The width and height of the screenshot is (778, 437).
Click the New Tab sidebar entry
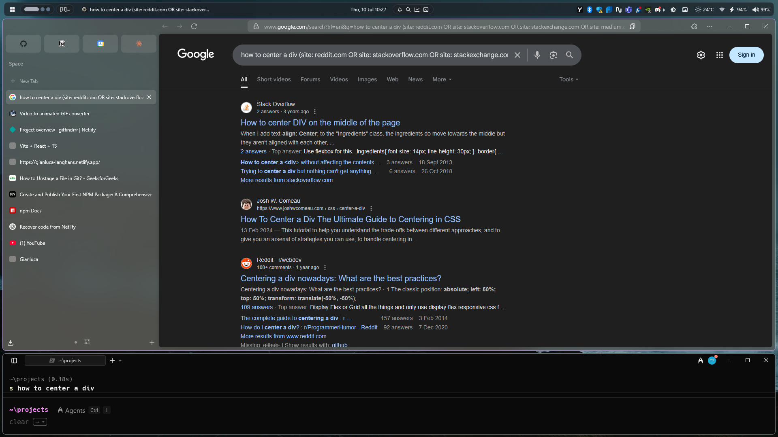81,81
